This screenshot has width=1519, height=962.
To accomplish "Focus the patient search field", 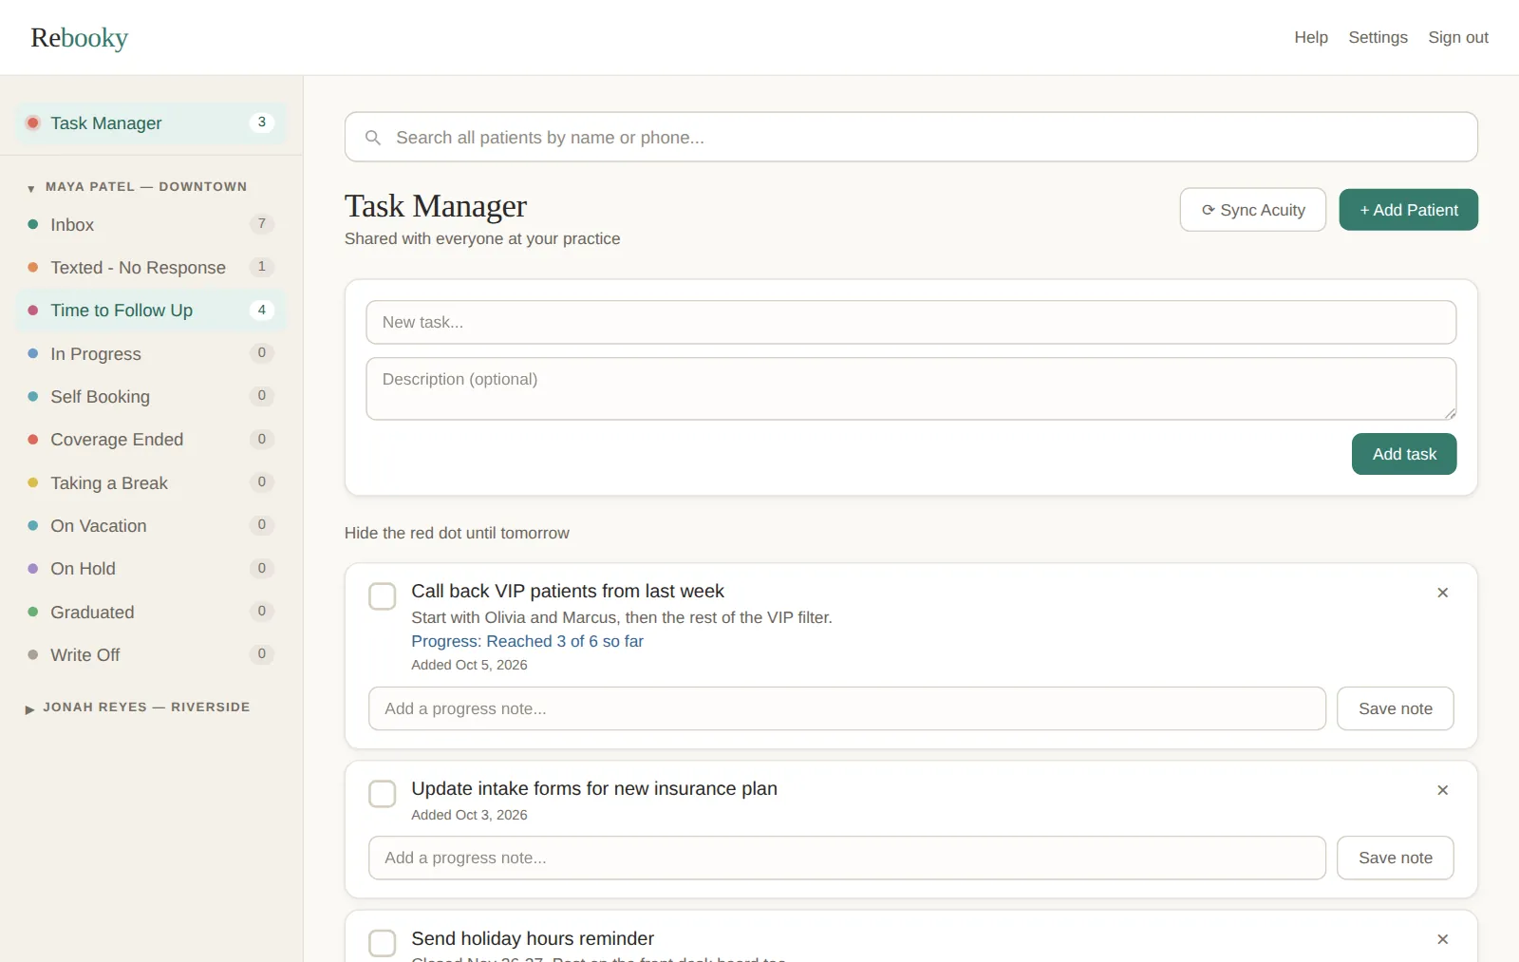I will [911, 137].
